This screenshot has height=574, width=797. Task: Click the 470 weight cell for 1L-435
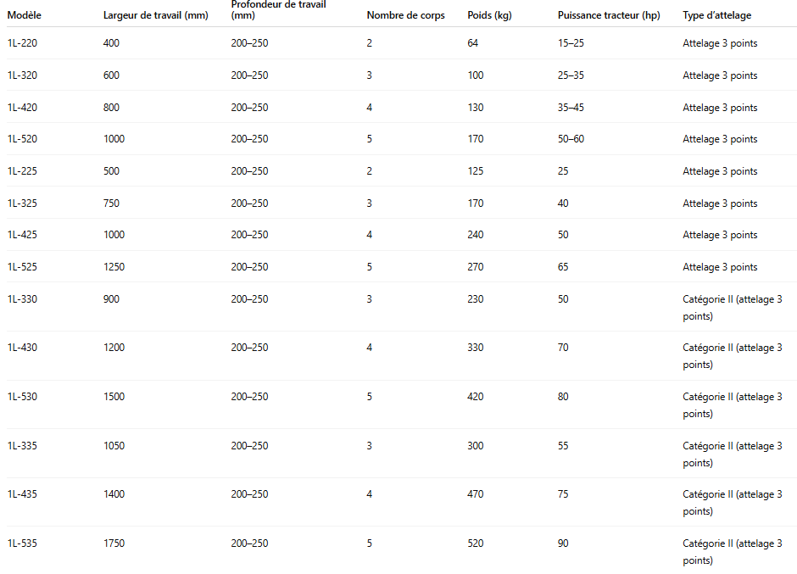476,494
